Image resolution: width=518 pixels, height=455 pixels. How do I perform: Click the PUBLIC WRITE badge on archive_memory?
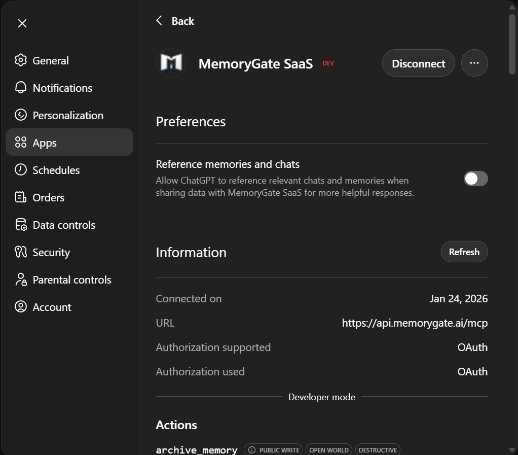tap(273, 449)
